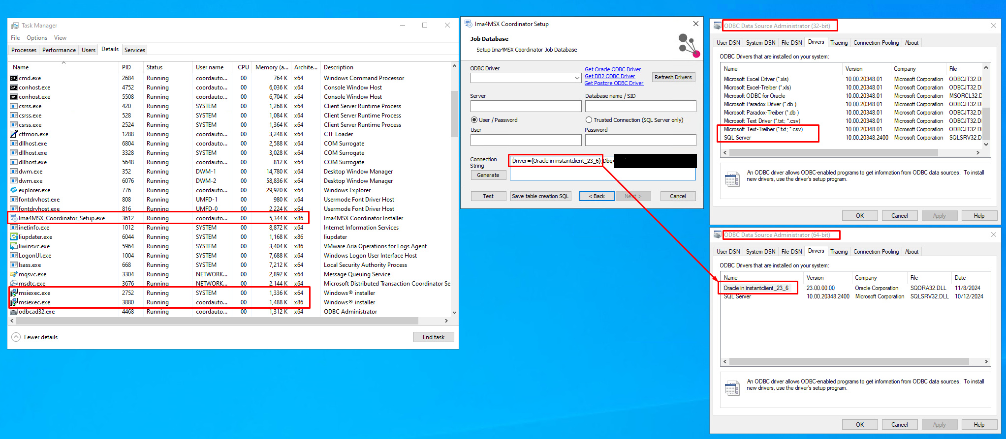Open the Options menu in Task Manager
The width and height of the screenshot is (1006, 439).
[x=37, y=38]
